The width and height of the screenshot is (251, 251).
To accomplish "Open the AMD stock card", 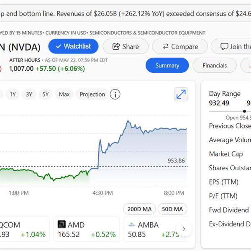I will click(87, 229).
